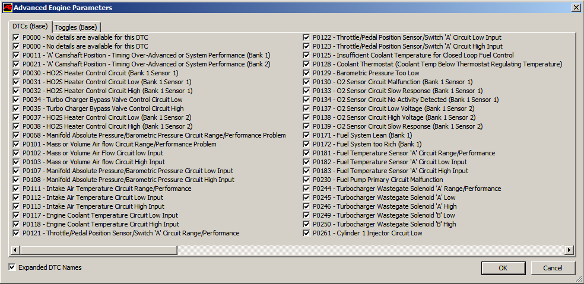Toggle P0101 Mass Air Flow Range checkbox

(x=16, y=144)
